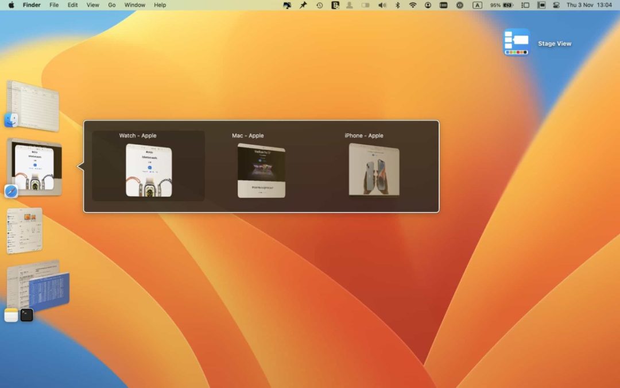
Task: Open the Wi-Fi menu in the menu bar
Action: point(412,5)
